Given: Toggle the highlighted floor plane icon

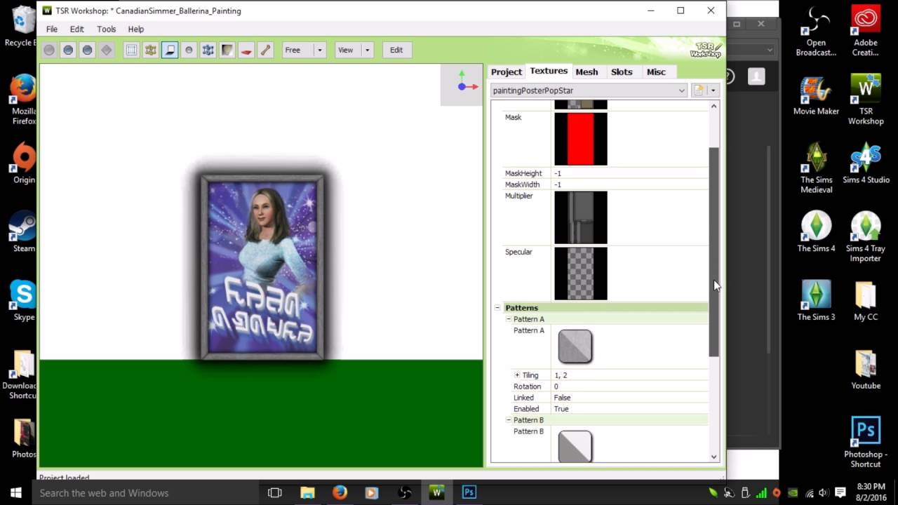Looking at the screenshot, I should 170,50.
